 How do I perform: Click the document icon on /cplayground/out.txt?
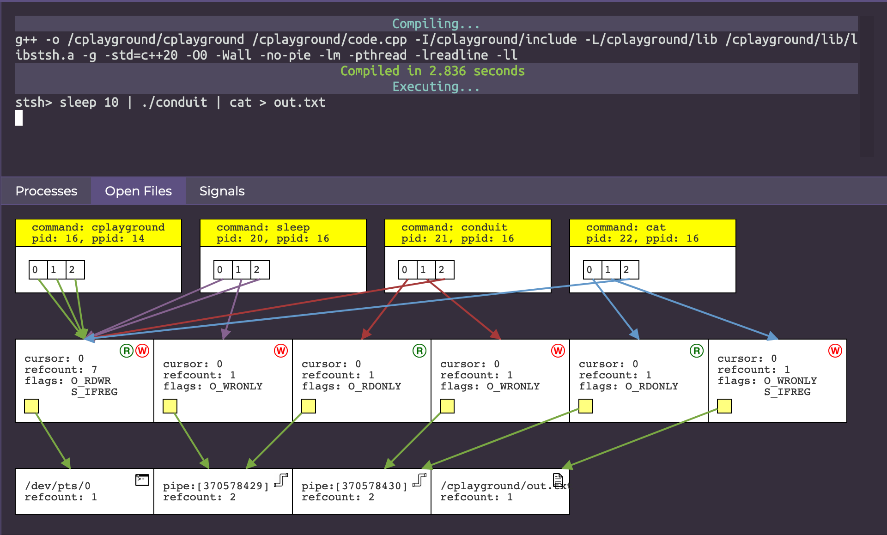558,480
